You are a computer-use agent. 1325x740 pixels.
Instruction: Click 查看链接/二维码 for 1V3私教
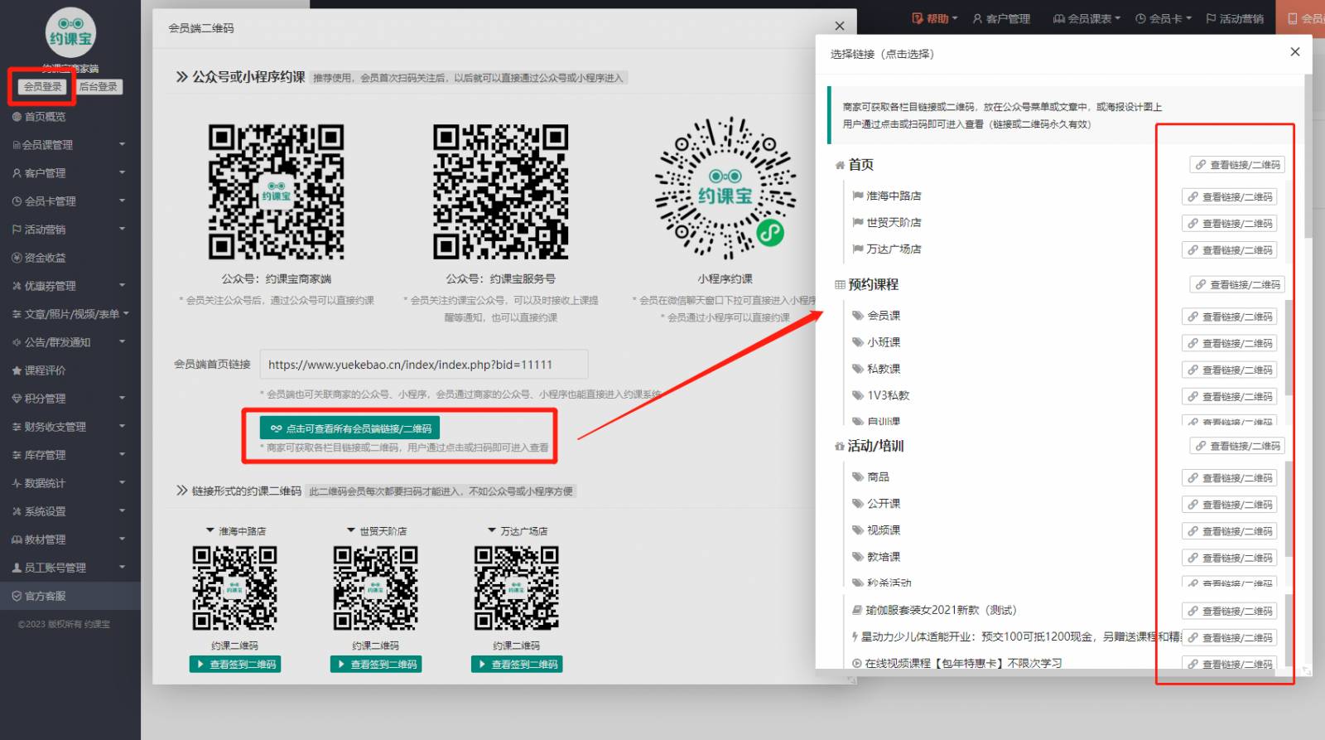1229,396
